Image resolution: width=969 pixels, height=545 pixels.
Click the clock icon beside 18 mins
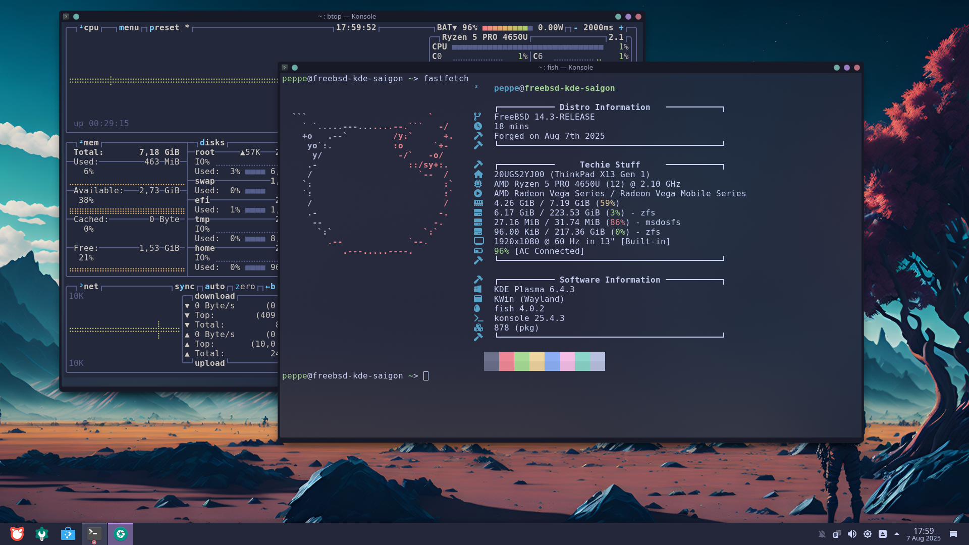[478, 126]
